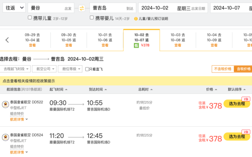Click the 总耗时 column header
This screenshot has width=252, height=157.
coord(143,89)
